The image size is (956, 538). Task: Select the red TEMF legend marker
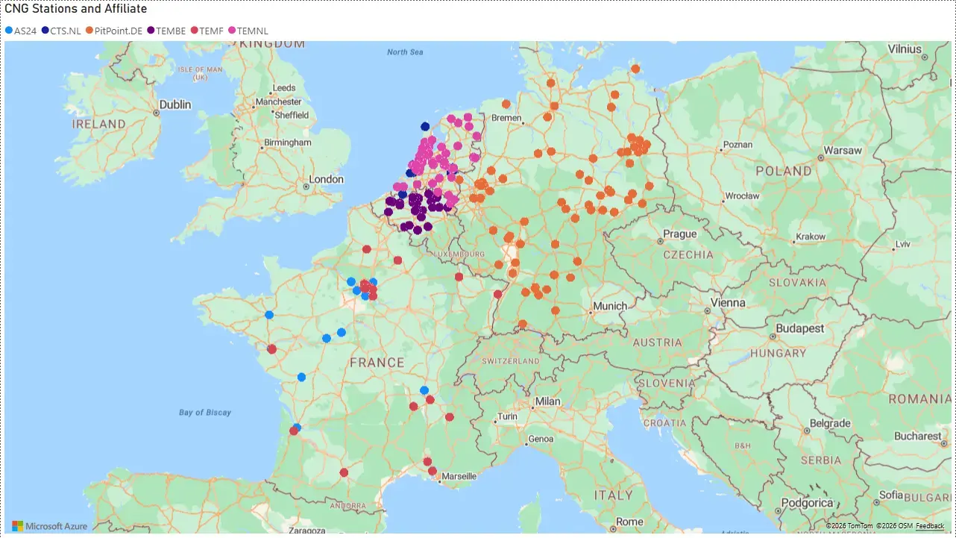point(192,31)
